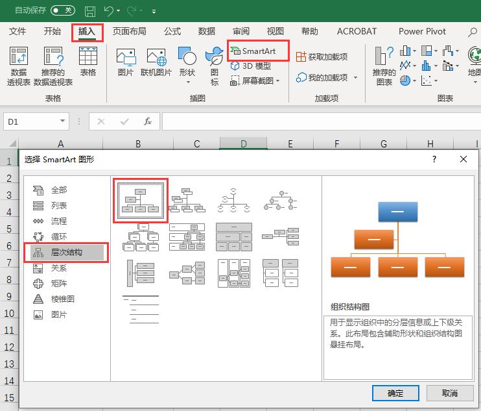Click the 确定 button in dialog

coord(395,393)
